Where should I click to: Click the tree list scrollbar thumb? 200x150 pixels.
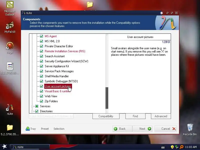tap(107, 98)
